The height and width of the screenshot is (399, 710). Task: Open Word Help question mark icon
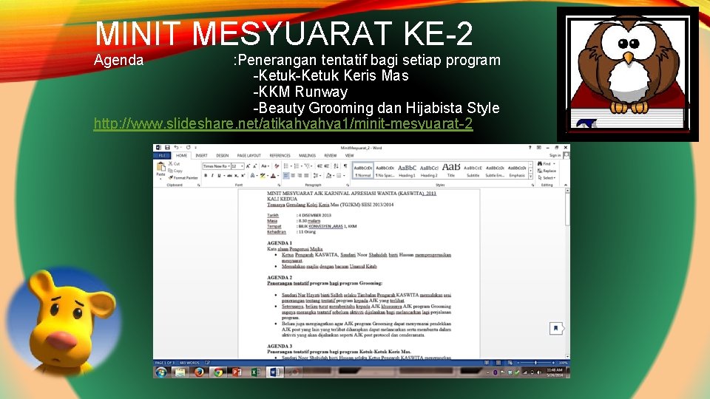(530, 148)
